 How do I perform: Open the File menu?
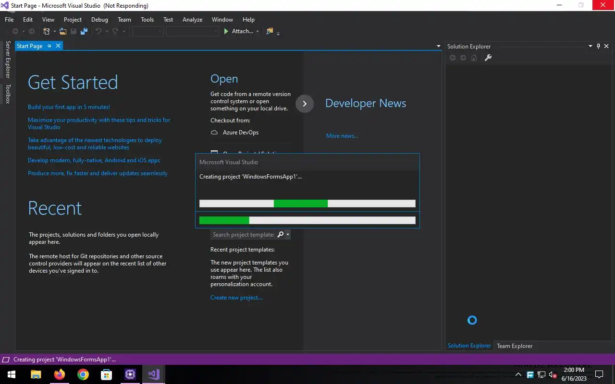pos(9,20)
